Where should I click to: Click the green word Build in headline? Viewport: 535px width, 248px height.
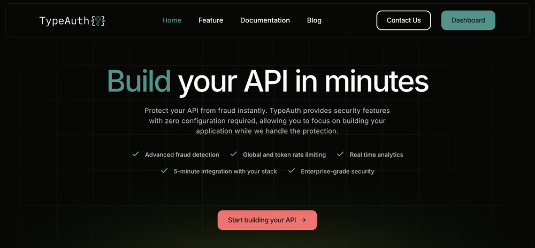coord(139,81)
